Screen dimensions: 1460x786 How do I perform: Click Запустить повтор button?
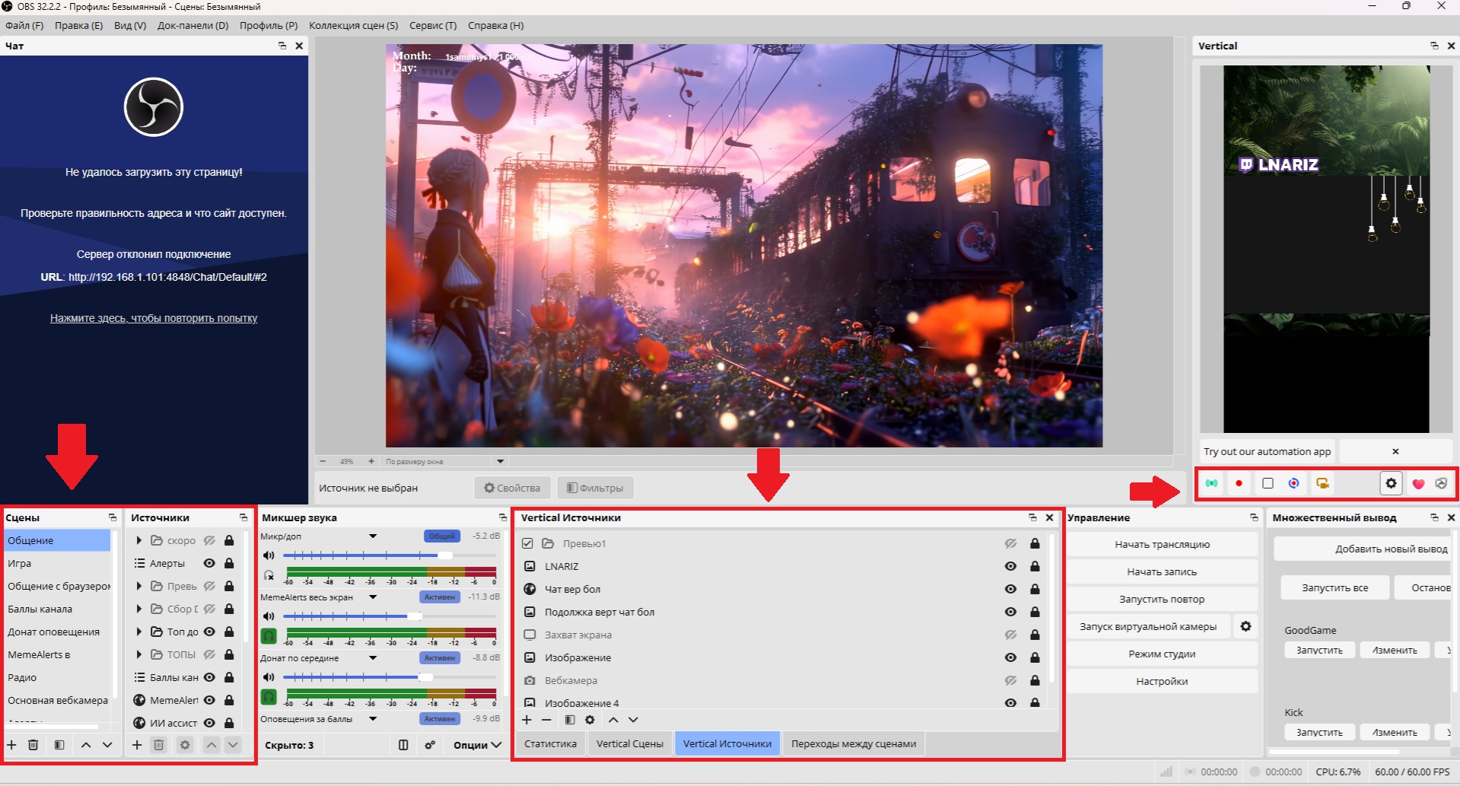1162,599
